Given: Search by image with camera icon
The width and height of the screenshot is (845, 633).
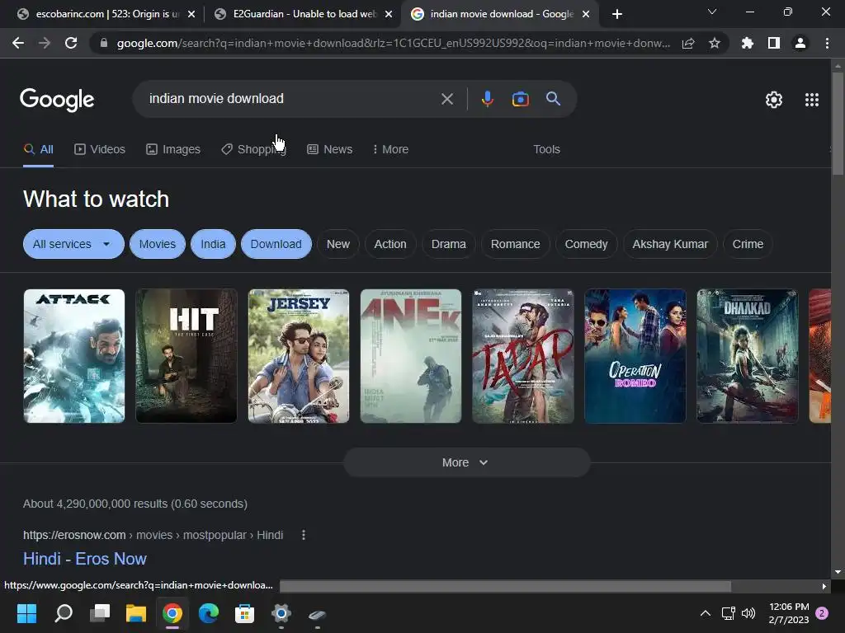Looking at the screenshot, I should pos(521,99).
